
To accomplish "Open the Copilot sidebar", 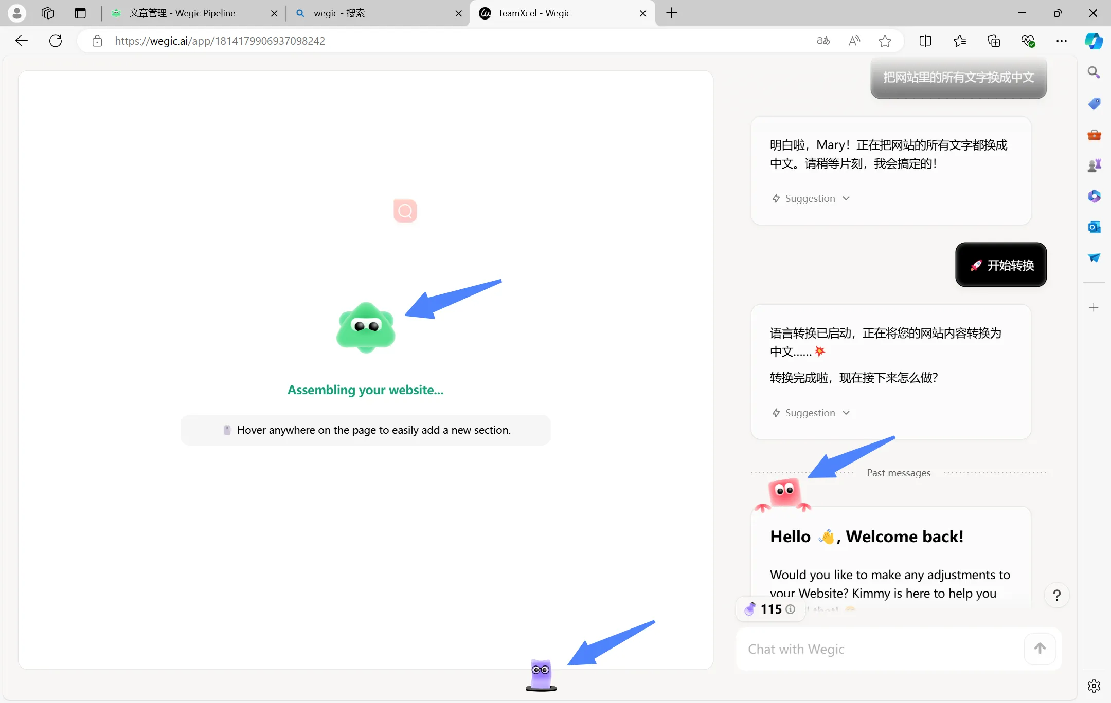I will click(x=1094, y=41).
